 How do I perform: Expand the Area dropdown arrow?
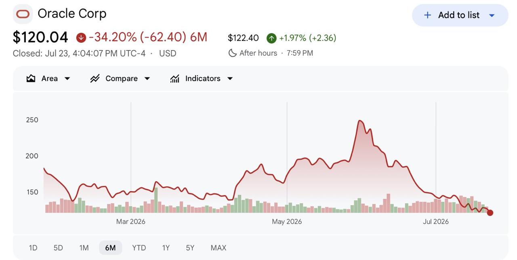67,78
